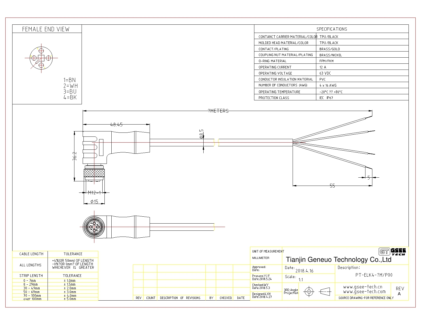
Task: Click the GSEE Tech logo
Action: point(392,251)
